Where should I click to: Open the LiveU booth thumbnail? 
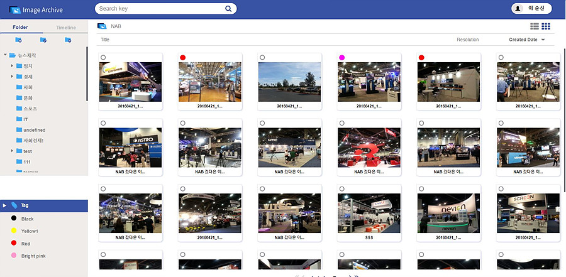(369, 213)
